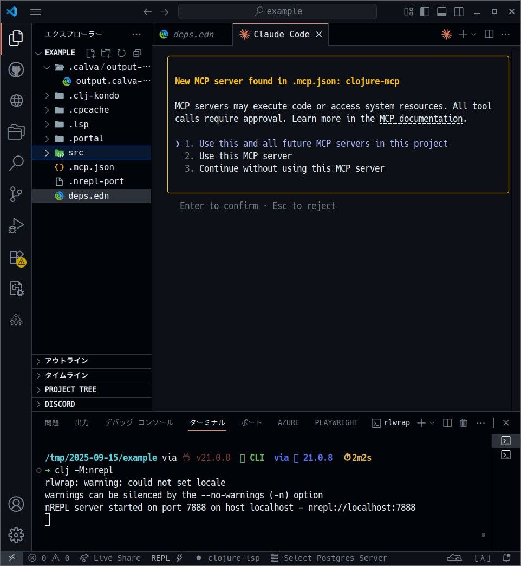Open the MCP documentation link

pyautogui.click(x=421, y=119)
